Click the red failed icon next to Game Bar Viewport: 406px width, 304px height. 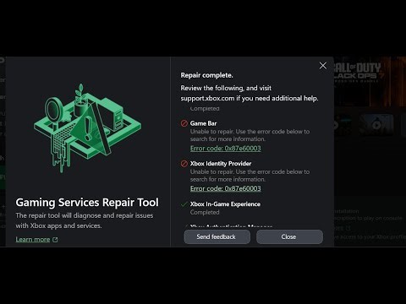(184, 123)
